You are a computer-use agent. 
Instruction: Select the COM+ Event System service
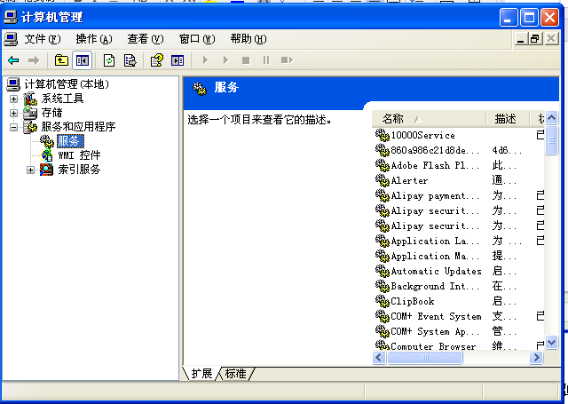click(x=436, y=316)
